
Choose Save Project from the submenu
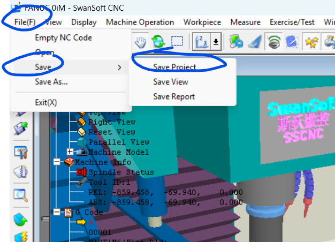pos(174,67)
